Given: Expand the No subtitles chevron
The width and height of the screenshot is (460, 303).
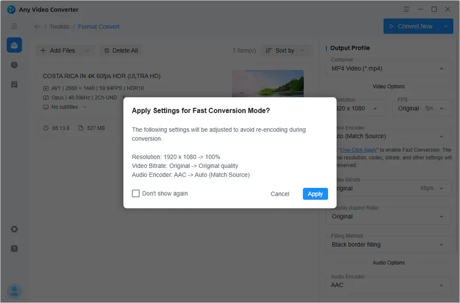Looking at the screenshot, I should (x=84, y=107).
